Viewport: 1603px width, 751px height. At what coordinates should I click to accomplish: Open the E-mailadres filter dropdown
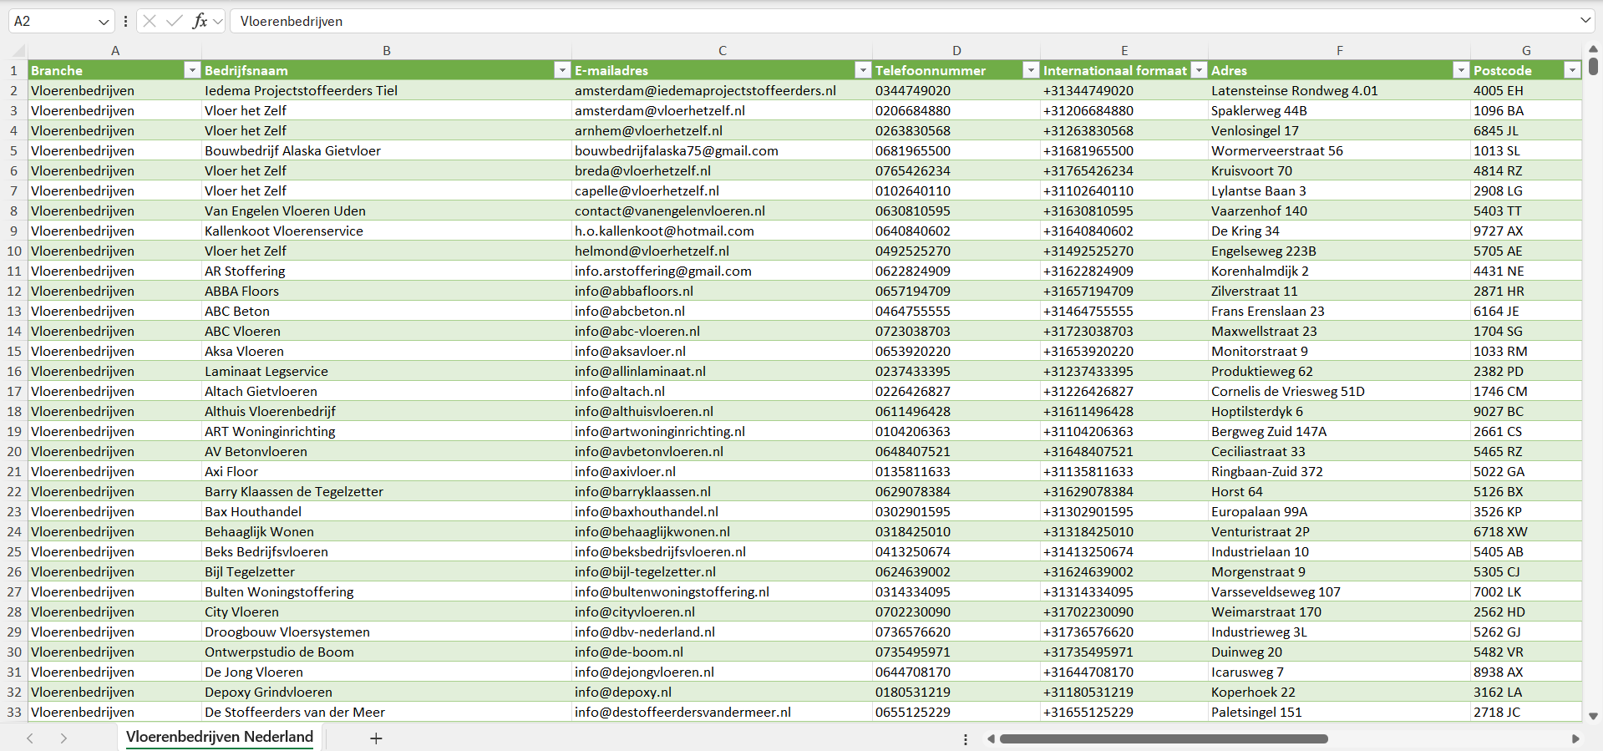click(863, 70)
